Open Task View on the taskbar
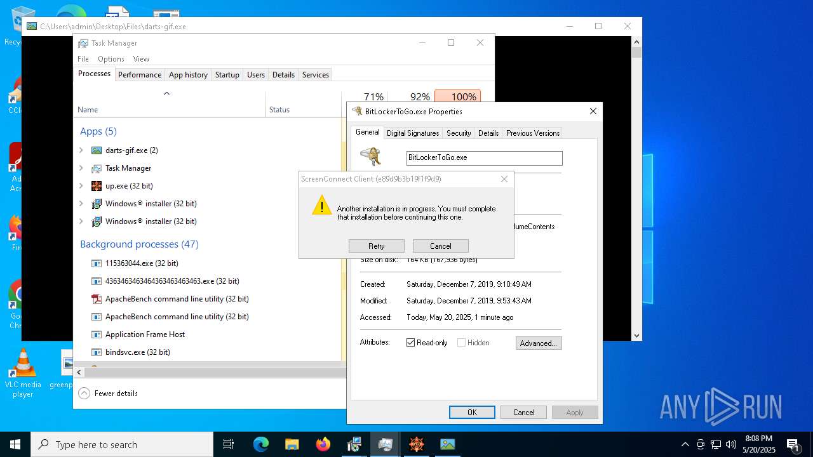This screenshot has height=457, width=813. pos(229,444)
